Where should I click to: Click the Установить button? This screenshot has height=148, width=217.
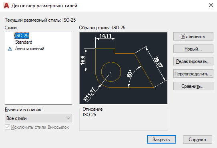[x=193, y=36]
